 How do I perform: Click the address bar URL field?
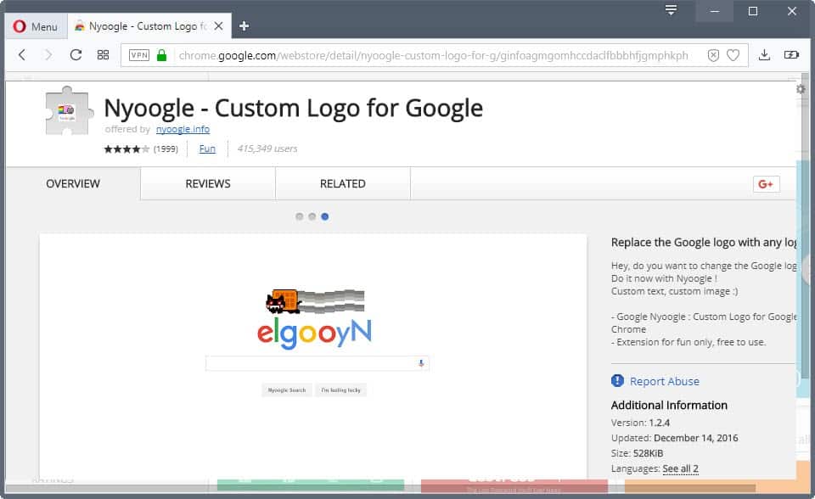click(434, 56)
